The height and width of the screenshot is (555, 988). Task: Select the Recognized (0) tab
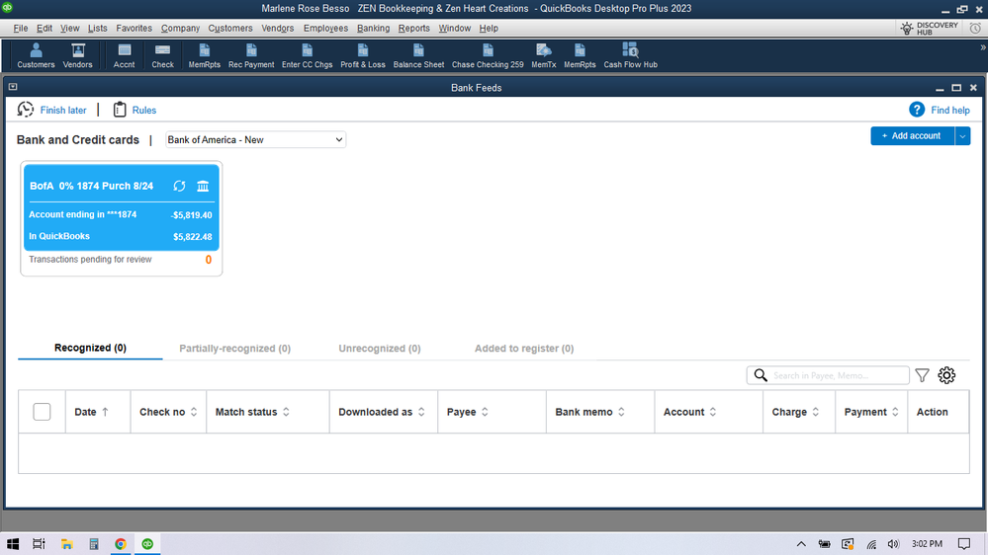(x=90, y=348)
